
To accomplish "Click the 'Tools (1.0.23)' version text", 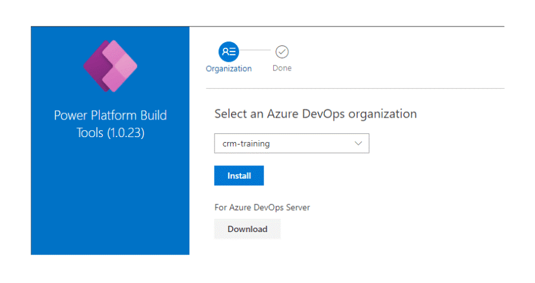I will pyautogui.click(x=110, y=133).
